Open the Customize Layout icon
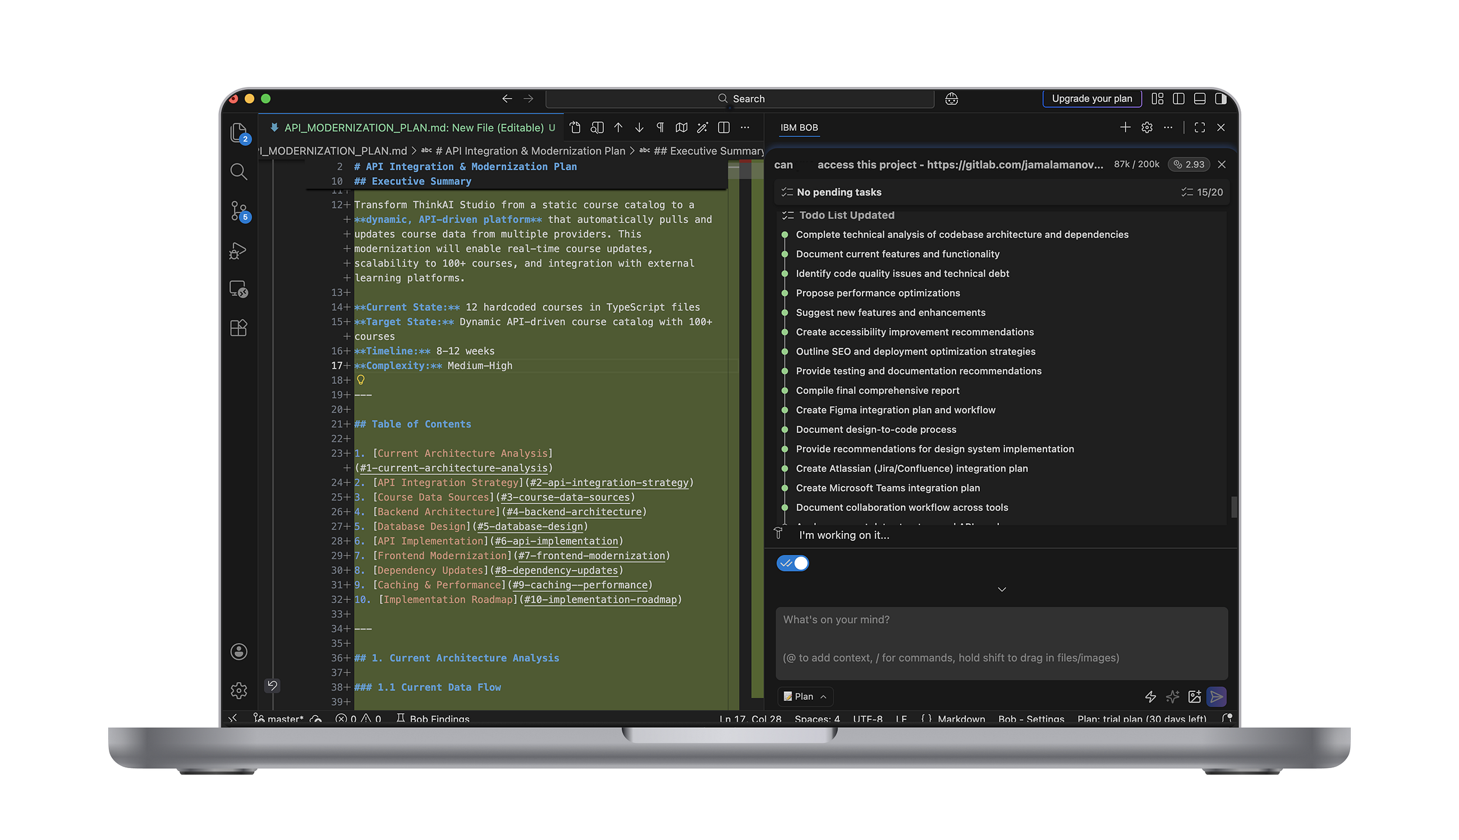 pyautogui.click(x=1157, y=99)
